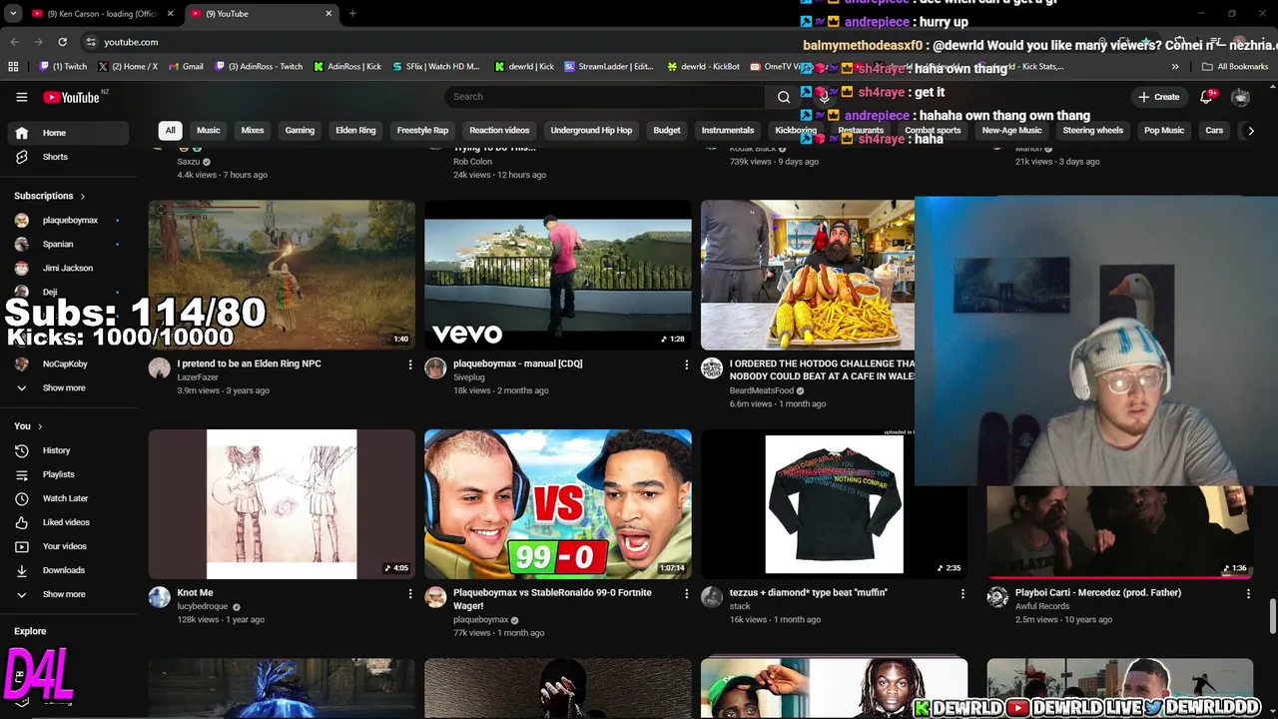Viewport: 1278px width, 719px height.
Task: Open options for the Knot Me video
Action: 409,594
